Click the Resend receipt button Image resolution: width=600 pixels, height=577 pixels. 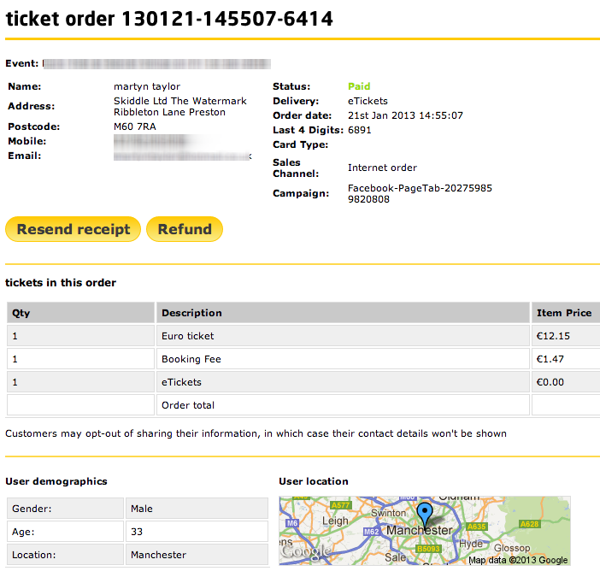coord(73,229)
